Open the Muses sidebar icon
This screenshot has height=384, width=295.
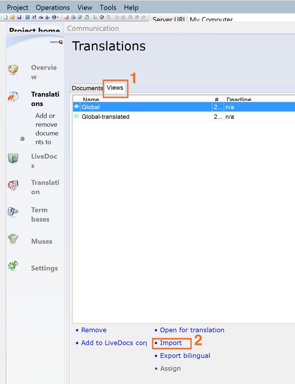[x=13, y=239]
